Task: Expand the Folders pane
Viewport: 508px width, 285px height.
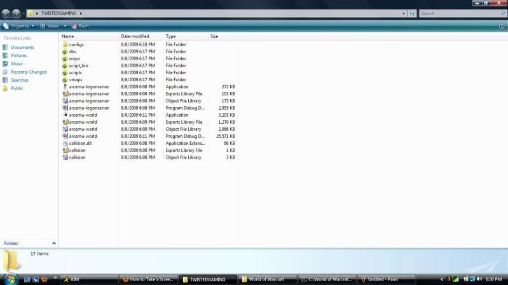Action: 54,243
